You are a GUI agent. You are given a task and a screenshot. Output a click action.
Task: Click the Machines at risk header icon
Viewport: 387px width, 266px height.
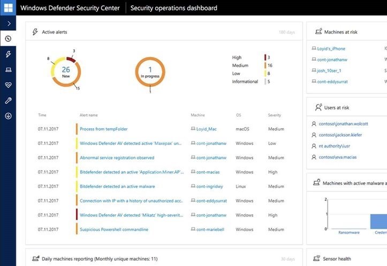pyautogui.click(x=318, y=32)
